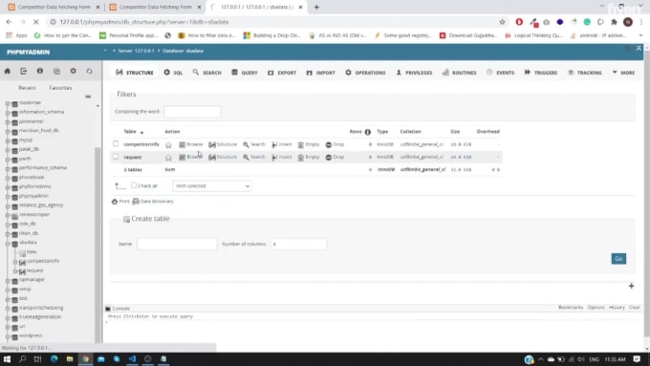Open the Data dictionary link

[153, 202]
